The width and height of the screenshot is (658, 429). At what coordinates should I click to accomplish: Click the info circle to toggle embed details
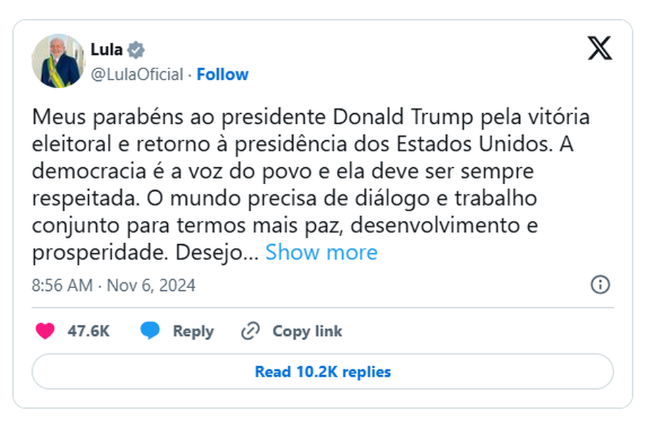pos(599,284)
